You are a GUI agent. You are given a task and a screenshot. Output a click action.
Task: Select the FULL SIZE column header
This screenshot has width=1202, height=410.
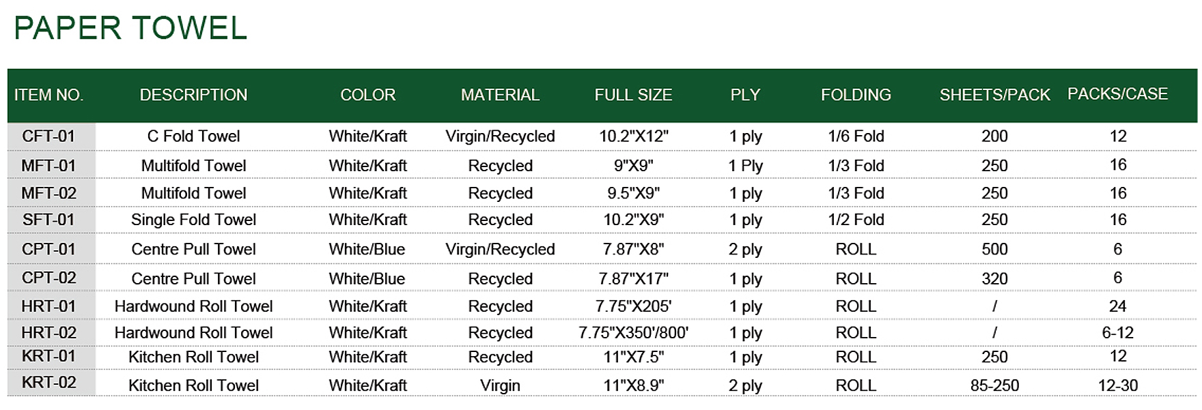(633, 95)
